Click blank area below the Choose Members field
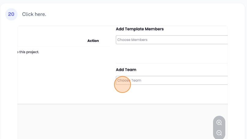This screenshot has height=139, width=247. click(171, 53)
